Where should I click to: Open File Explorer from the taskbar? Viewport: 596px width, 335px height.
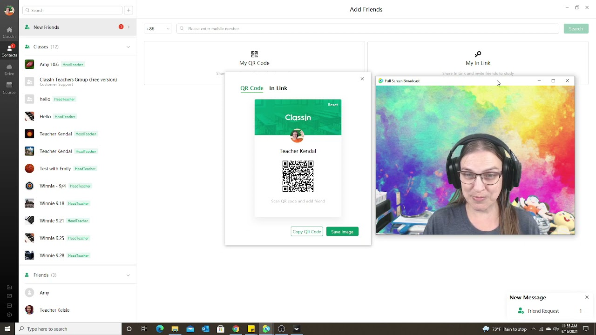175,329
